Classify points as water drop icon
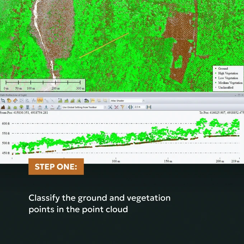The width and height of the screenshot is (244, 244). (46, 107)
